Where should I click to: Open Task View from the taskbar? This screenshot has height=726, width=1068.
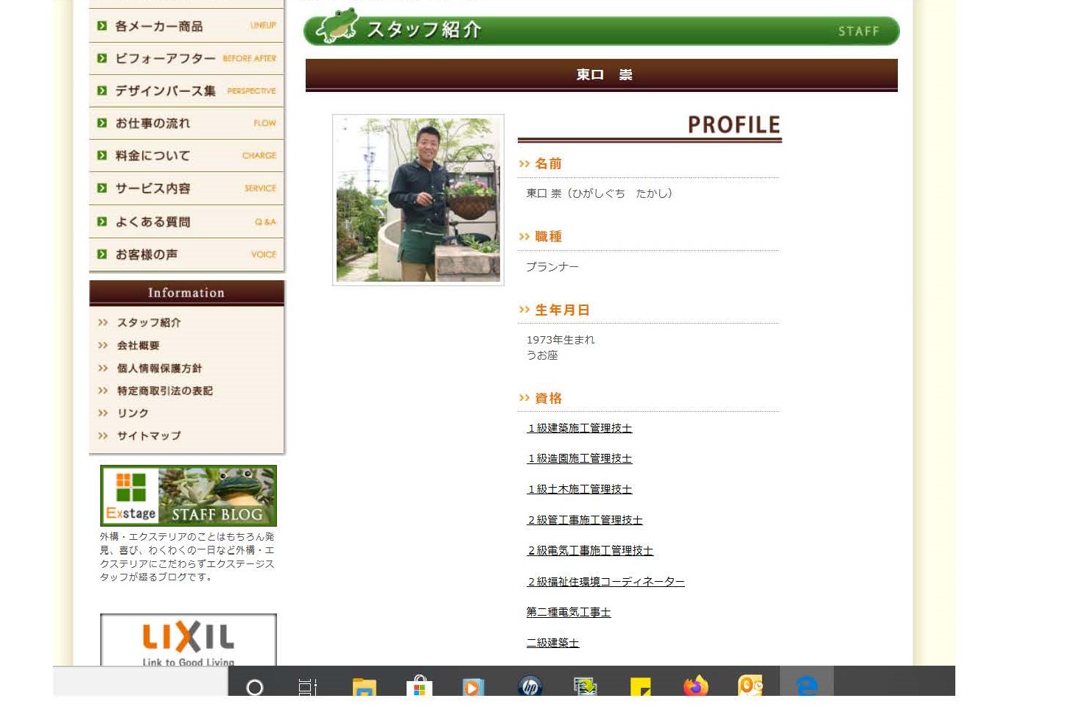tap(308, 687)
